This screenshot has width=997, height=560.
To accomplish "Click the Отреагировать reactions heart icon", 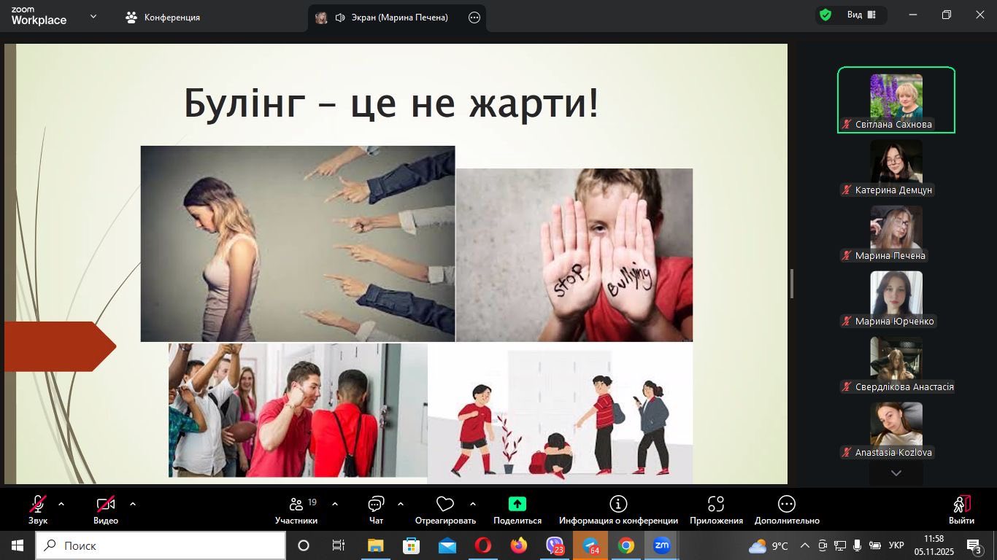I will pos(444,505).
